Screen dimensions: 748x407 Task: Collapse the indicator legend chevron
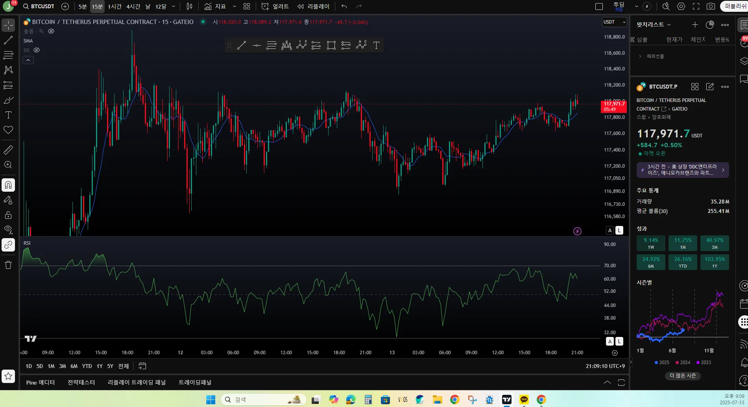tap(28, 60)
